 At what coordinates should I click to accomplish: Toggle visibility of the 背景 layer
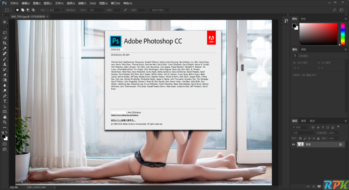(x=293, y=144)
